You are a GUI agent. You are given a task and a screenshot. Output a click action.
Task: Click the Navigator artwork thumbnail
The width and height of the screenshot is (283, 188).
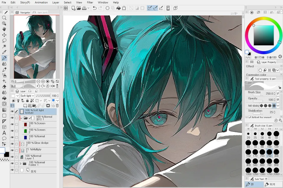pos(35,47)
